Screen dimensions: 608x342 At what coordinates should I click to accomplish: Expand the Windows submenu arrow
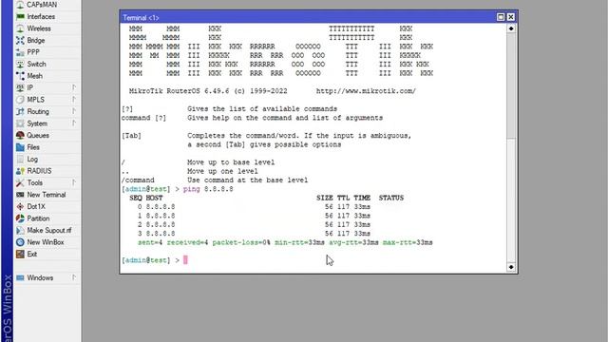click(x=74, y=278)
